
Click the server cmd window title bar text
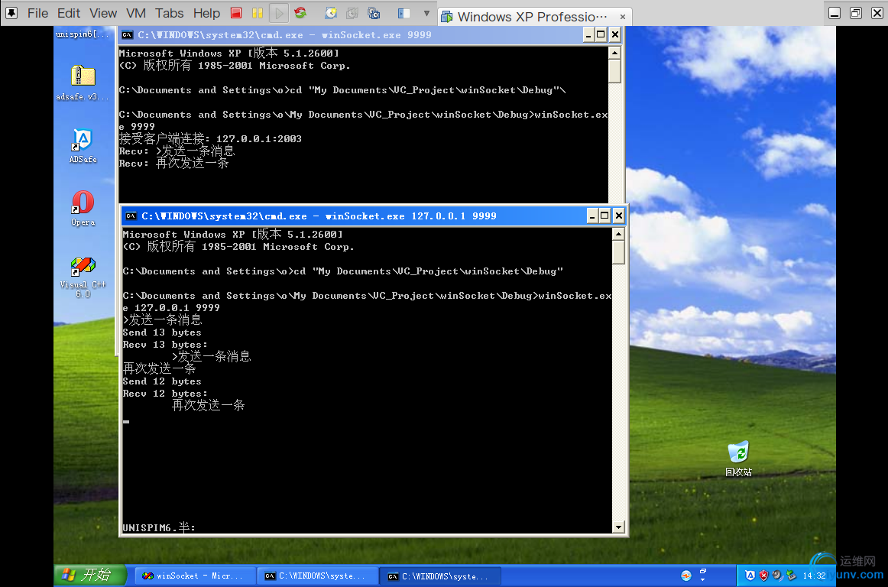coord(284,35)
